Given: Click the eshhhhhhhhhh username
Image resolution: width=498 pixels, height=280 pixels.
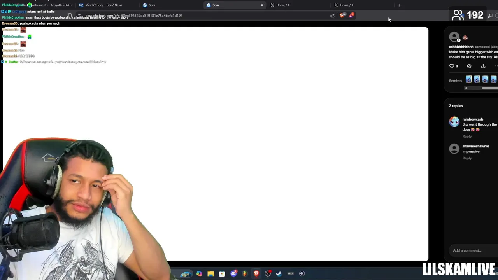Looking at the screenshot, I should (461, 47).
